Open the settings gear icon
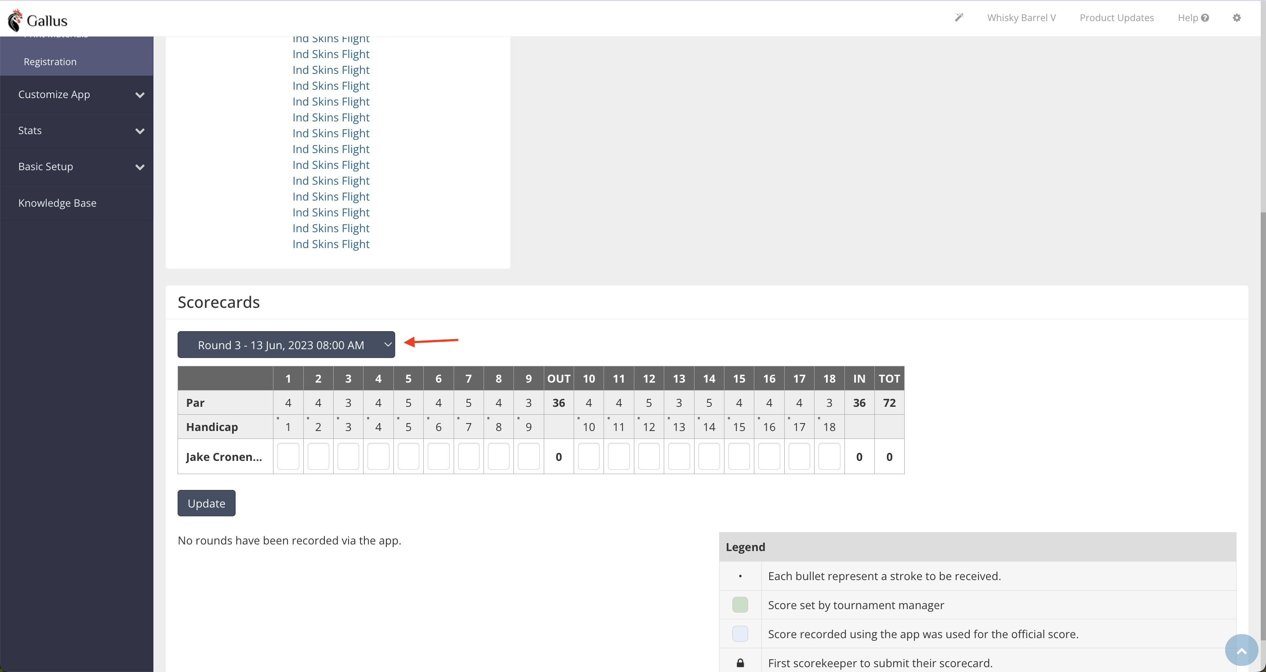 (1237, 18)
